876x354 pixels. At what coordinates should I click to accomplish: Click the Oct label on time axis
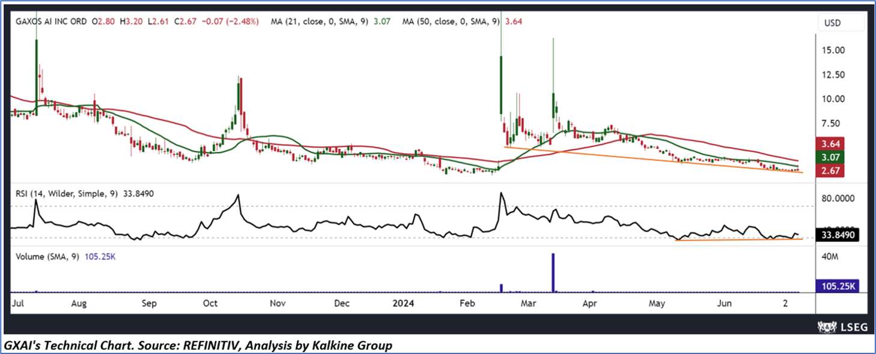[210, 304]
